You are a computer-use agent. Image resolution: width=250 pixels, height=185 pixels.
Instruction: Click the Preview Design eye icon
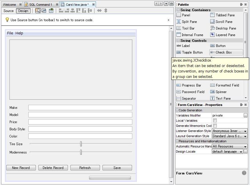click(x=51, y=11)
